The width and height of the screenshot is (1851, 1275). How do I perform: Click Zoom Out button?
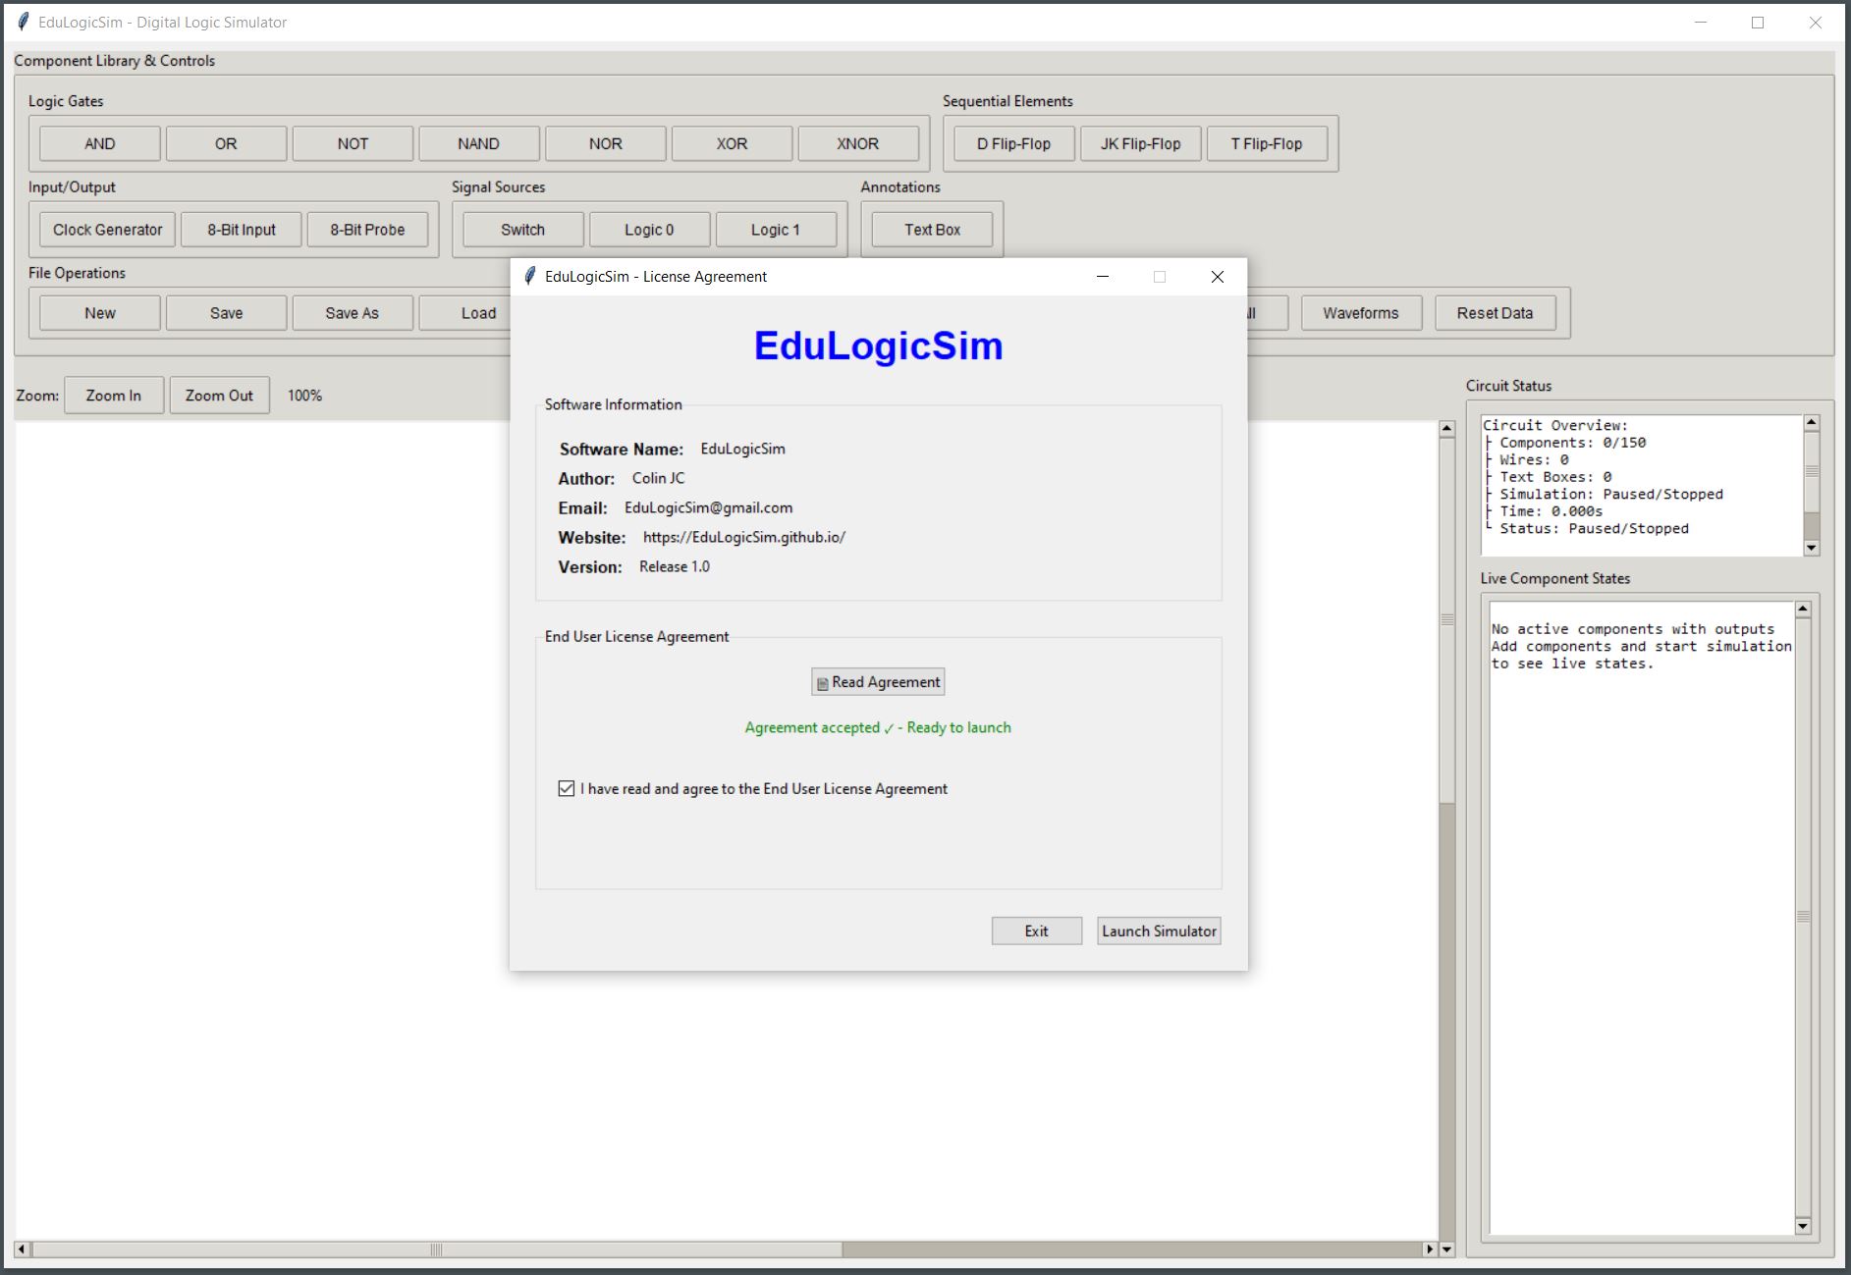coord(220,396)
